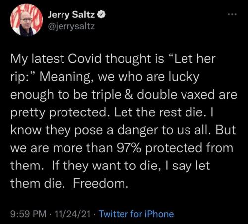Viewport: 248px width, 224px height.
Task: Click the word danger in the tweet
Action: pos(137,130)
